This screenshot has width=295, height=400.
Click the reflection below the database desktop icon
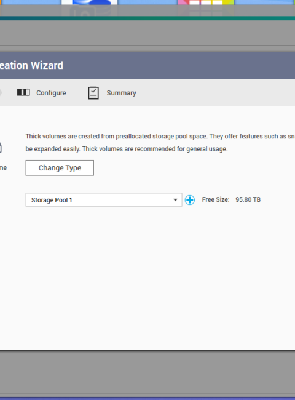pos(89,10)
